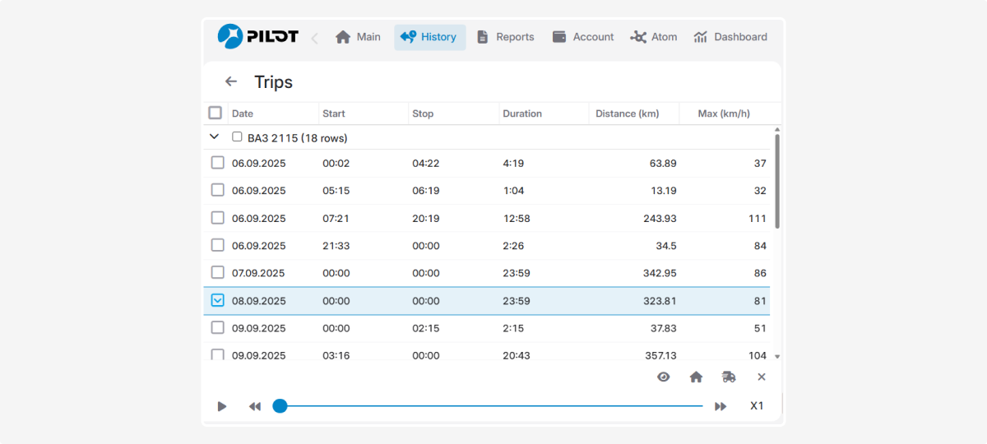Click the eye visibility icon
This screenshot has height=444, width=987.
[x=663, y=377]
